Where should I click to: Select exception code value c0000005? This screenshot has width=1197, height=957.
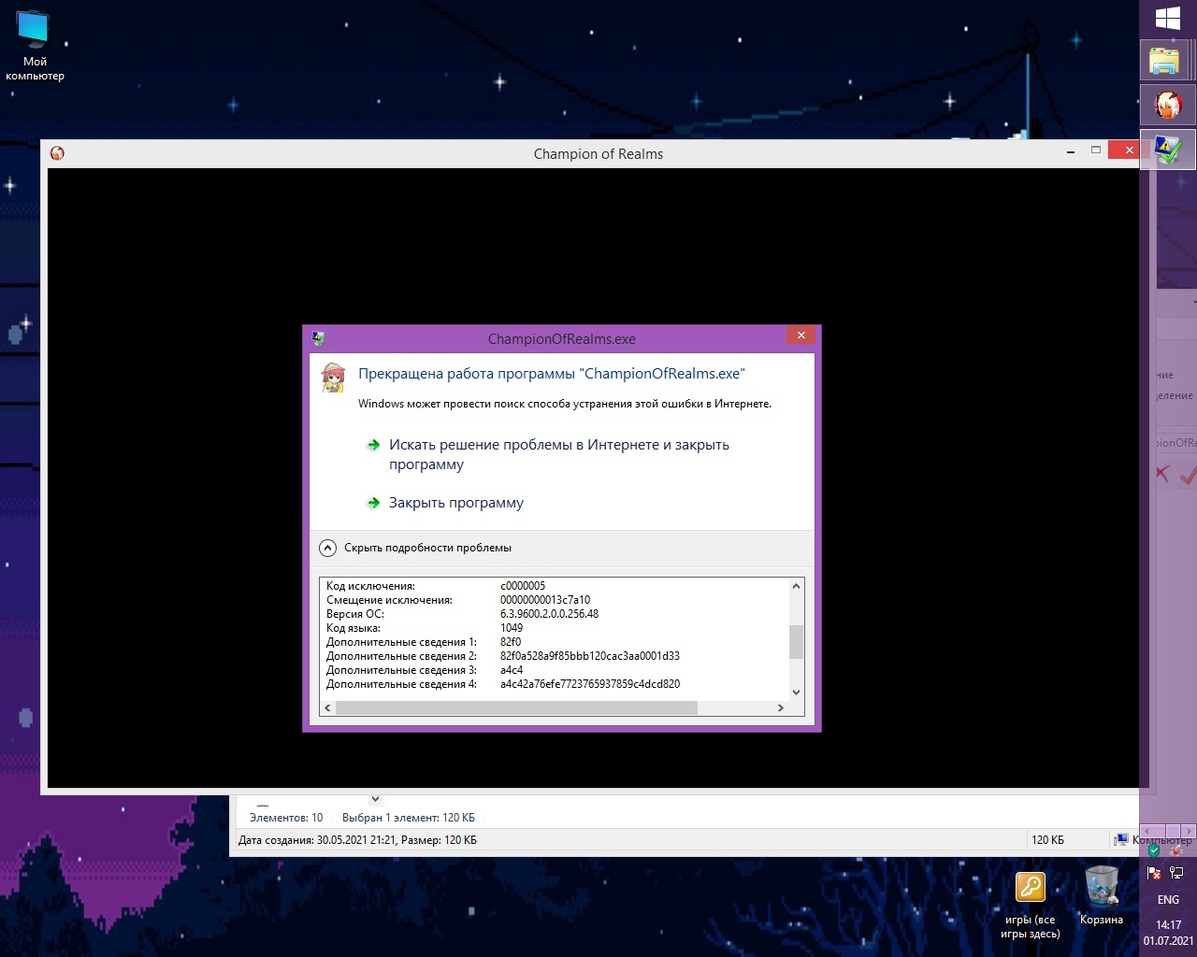point(523,586)
